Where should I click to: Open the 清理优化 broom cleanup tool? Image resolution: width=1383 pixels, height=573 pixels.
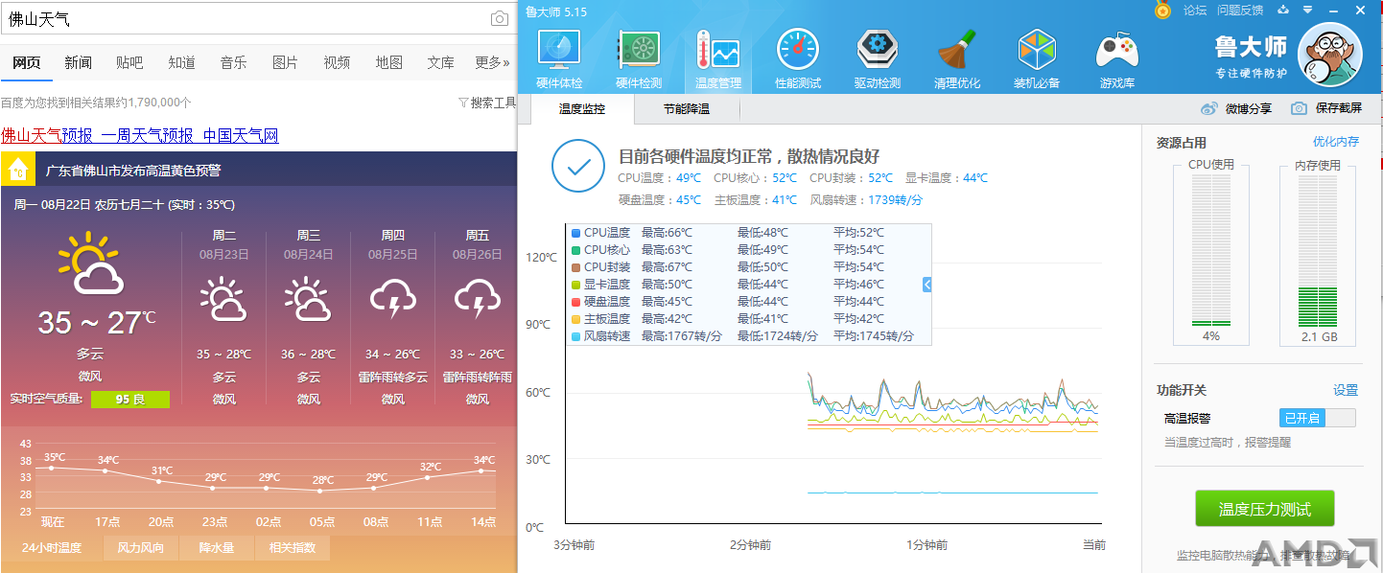point(957,58)
